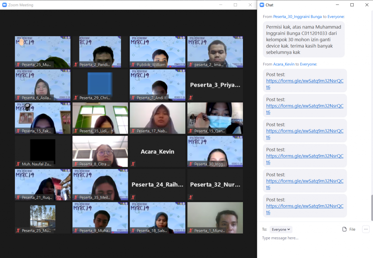Click muted mic icon beside Pubdok_William

coord(133,65)
